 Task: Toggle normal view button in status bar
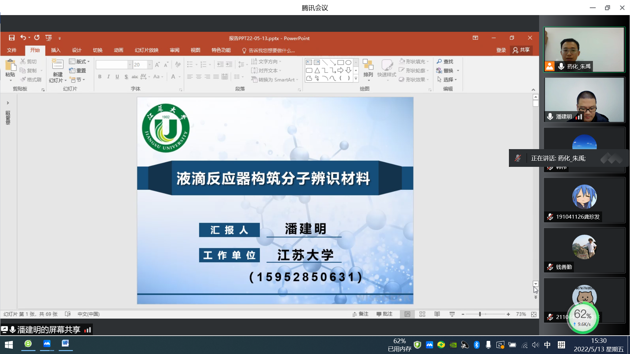pos(407,314)
